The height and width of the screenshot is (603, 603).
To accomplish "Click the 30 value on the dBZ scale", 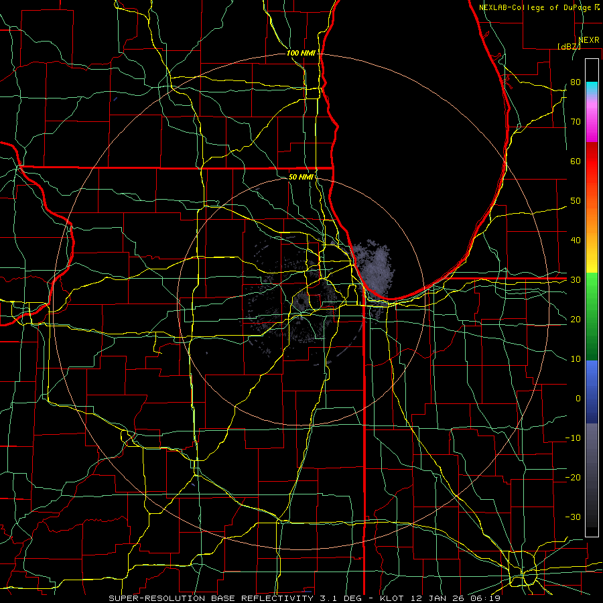I will 576,280.
